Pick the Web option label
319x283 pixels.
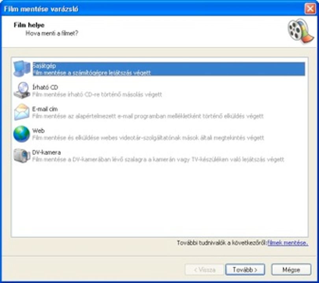pos(38,131)
